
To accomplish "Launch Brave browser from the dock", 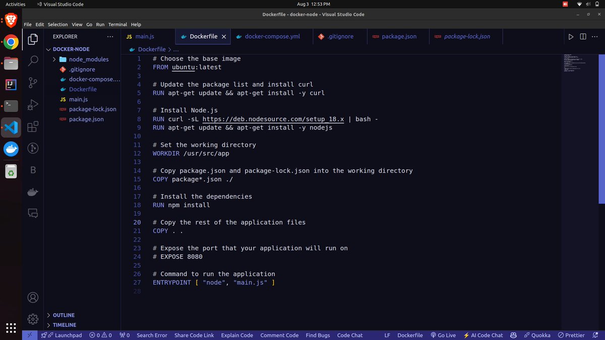I will point(11,21).
